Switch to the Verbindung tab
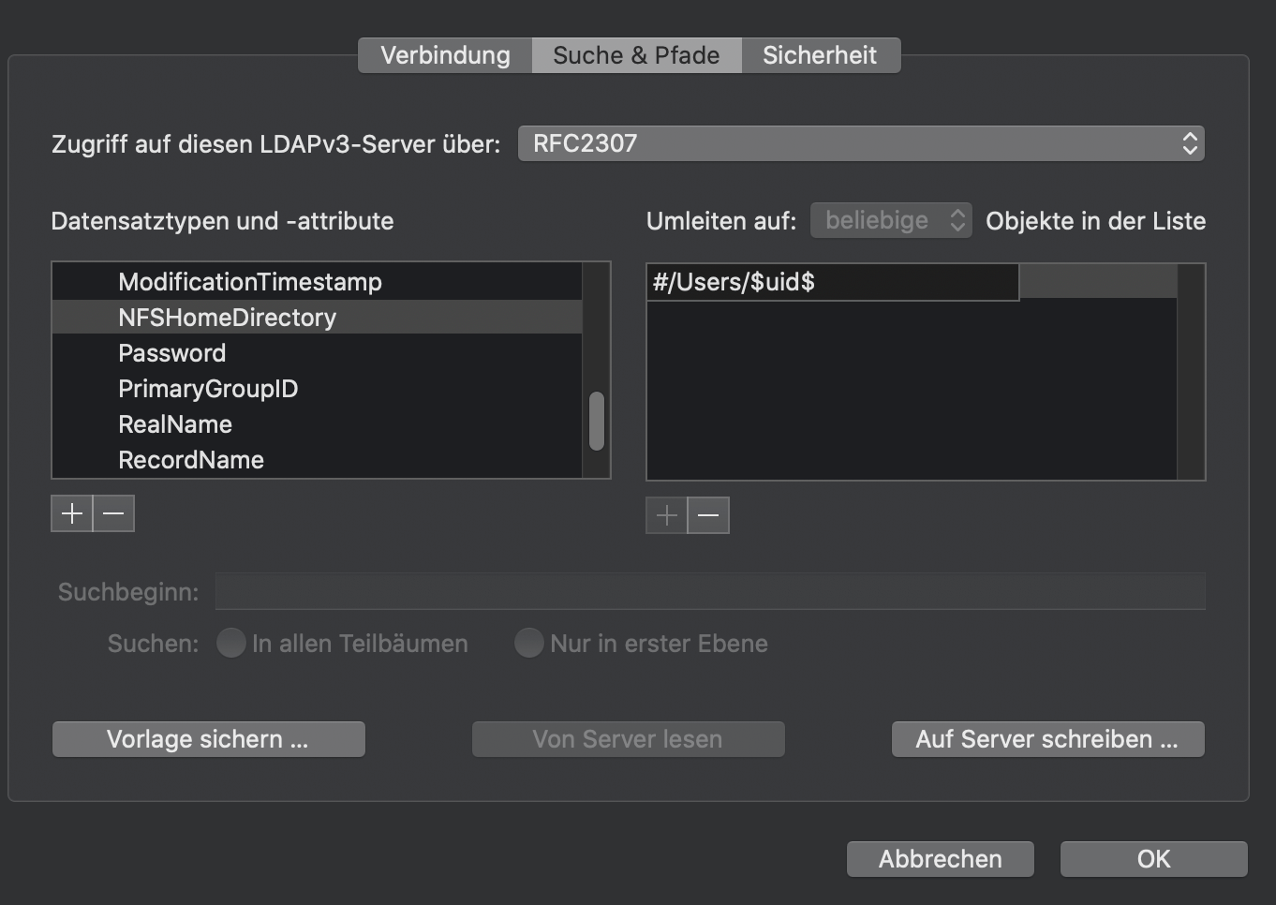This screenshot has width=1276, height=905. (x=443, y=54)
